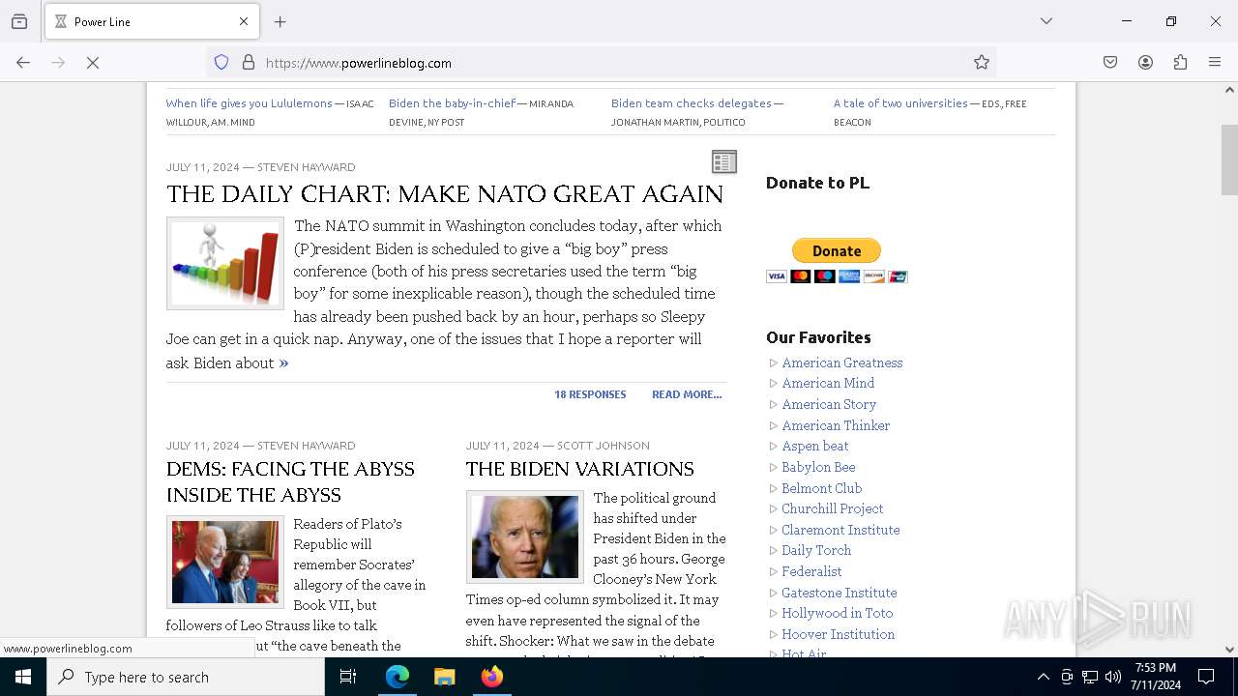The height and width of the screenshot is (696, 1238).
Task: Click the page vertical scrollbar thumb
Action: click(x=1229, y=159)
